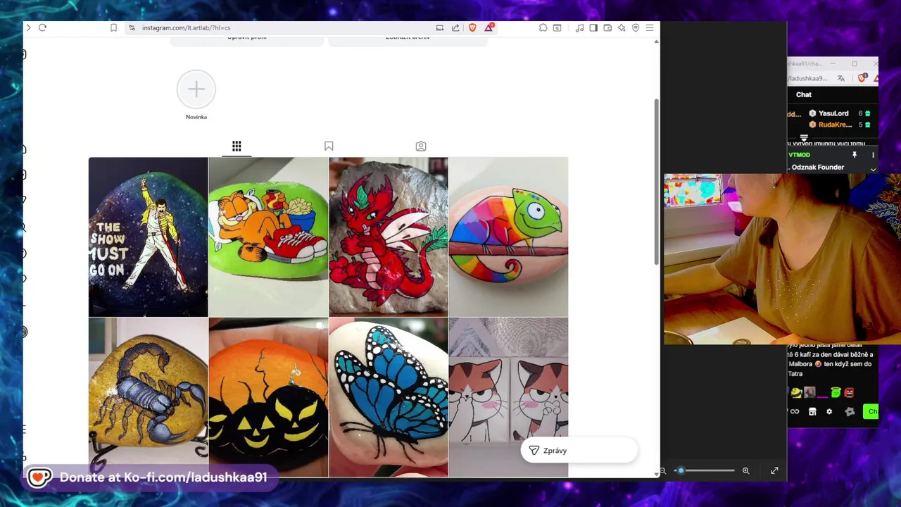Open the scorpion painted rock post

(148, 397)
